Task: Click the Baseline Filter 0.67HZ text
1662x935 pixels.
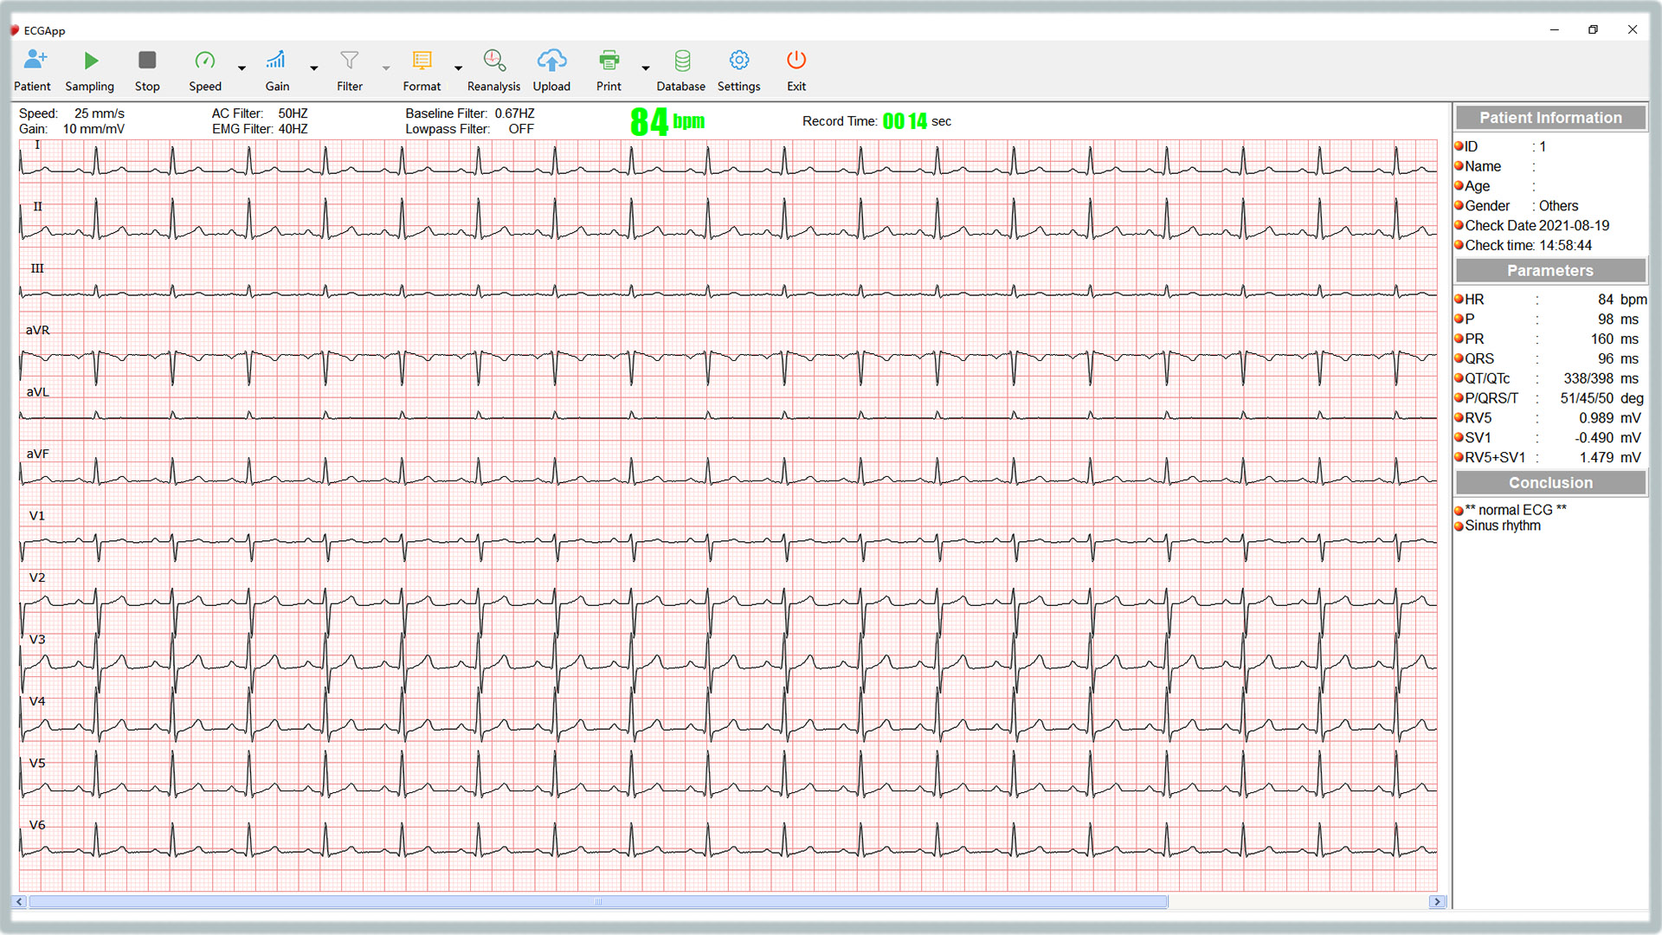Action: click(x=470, y=113)
